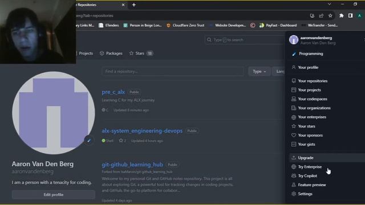Click the Edit profile button
Image resolution: width=365 pixels, height=205 pixels.
54,195
